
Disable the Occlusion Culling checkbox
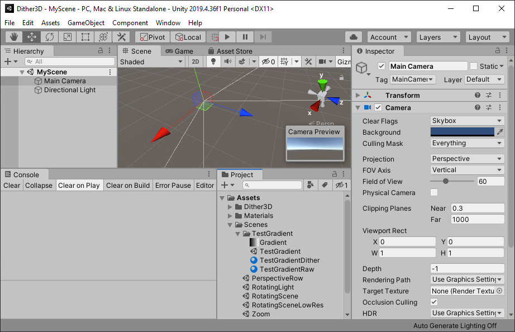[434, 302]
